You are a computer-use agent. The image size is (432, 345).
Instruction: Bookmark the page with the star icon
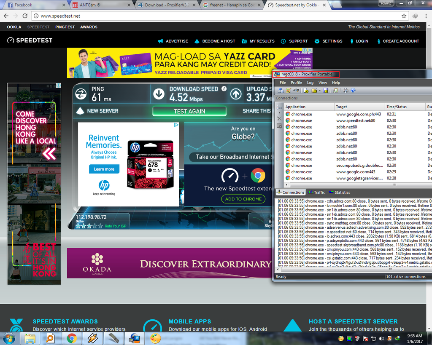(404, 16)
